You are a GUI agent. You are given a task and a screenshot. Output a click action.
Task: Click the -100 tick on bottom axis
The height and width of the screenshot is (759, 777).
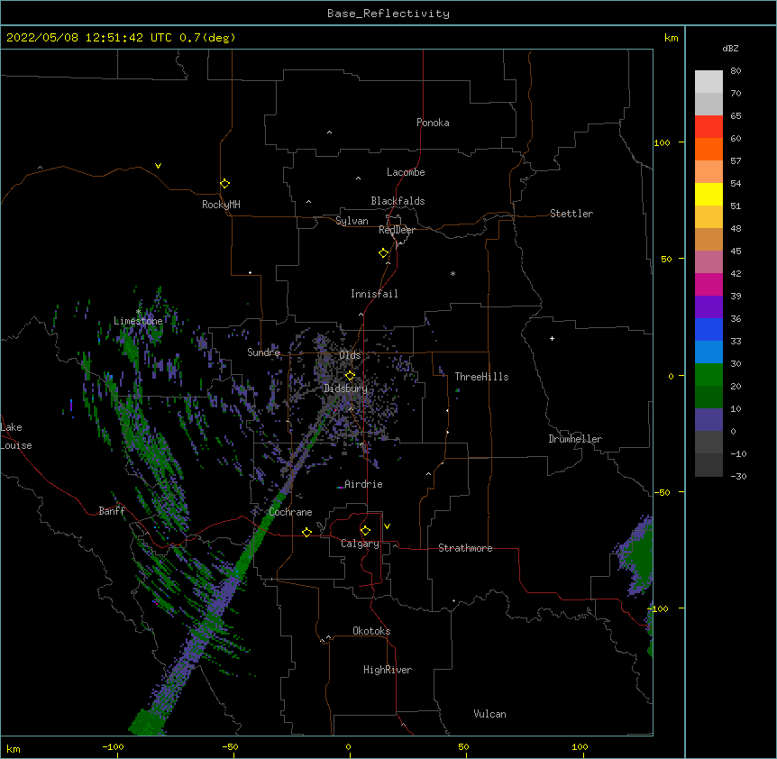pyautogui.click(x=113, y=746)
